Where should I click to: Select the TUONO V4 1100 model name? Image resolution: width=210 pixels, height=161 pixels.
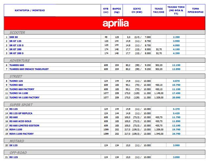[x=18, y=93]
